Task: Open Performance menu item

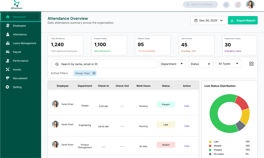Action: point(20,61)
